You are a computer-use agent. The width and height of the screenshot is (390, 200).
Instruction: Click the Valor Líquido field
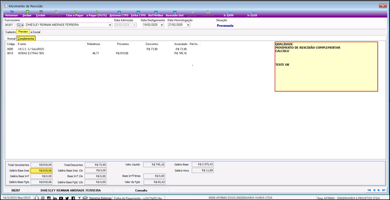(154, 165)
